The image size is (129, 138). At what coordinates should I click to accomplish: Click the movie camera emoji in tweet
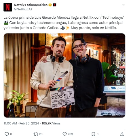click(62, 28)
